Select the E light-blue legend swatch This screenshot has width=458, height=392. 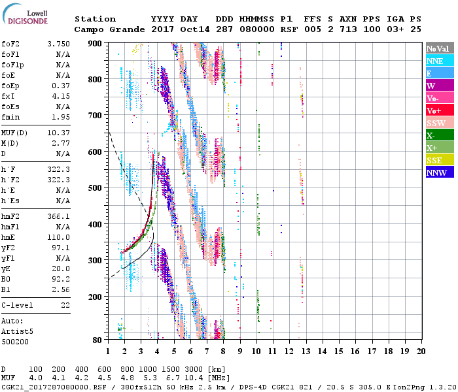point(440,73)
